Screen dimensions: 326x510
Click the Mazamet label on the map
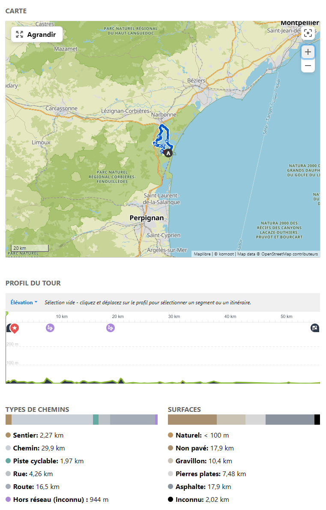[x=66, y=49]
